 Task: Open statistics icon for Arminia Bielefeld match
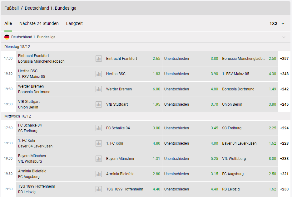(x=99, y=174)
